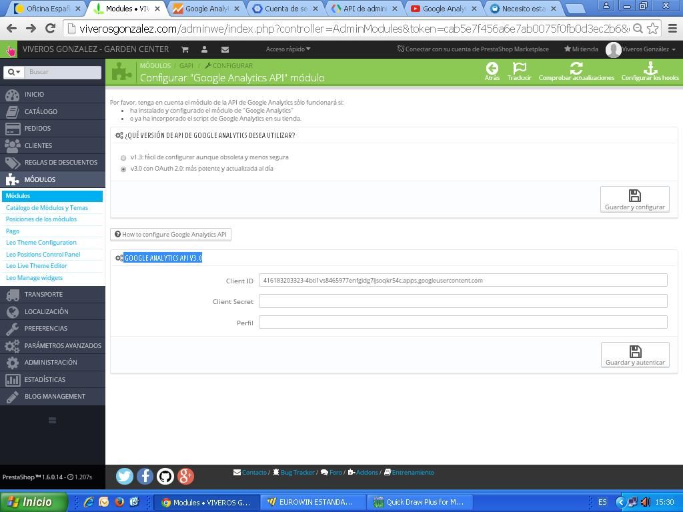Launch Internet Explorer from quick launch
Image resolution: width=683 pixels, height=512 pixels.
pos(89,502)
